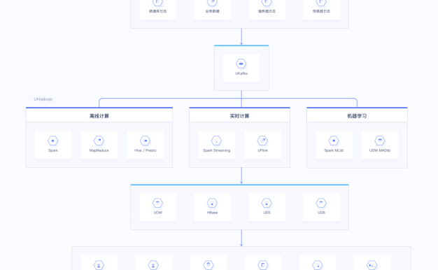The width and height of the screenshot is (438, 270).
Task: Open the Hive / Presto icon
Action: (x=145, y=141)
